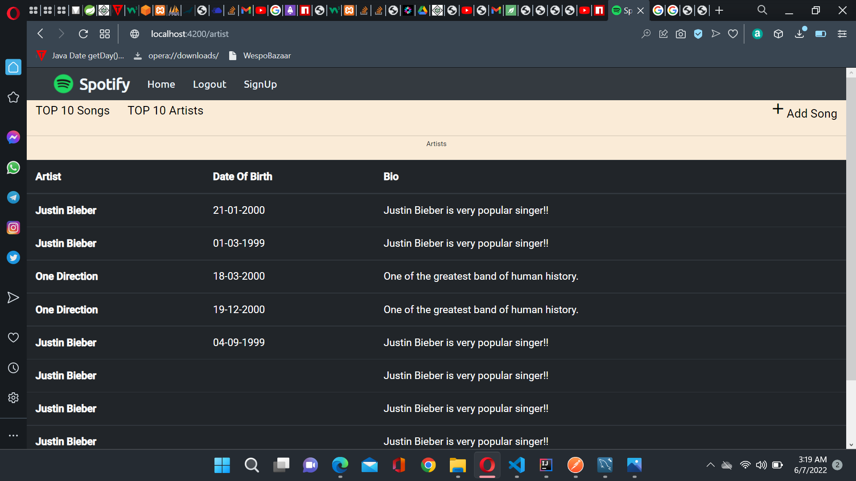Click the browser reload button

pos(83,34)
